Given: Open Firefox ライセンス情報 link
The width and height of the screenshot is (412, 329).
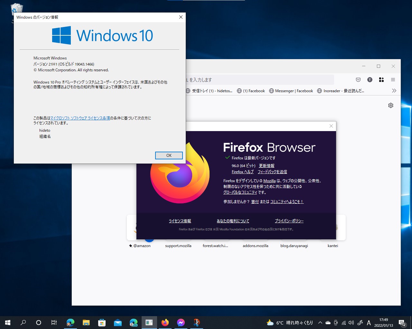Looking at the screenshot, I should point(180,221).
